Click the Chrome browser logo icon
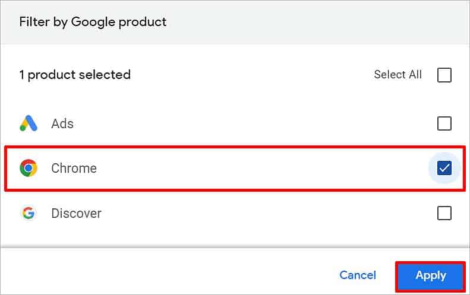470x295 pixels. pos(29,168)
